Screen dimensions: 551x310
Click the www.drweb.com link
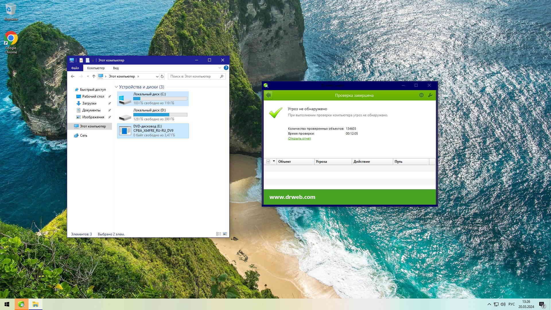tap(292, 197)
